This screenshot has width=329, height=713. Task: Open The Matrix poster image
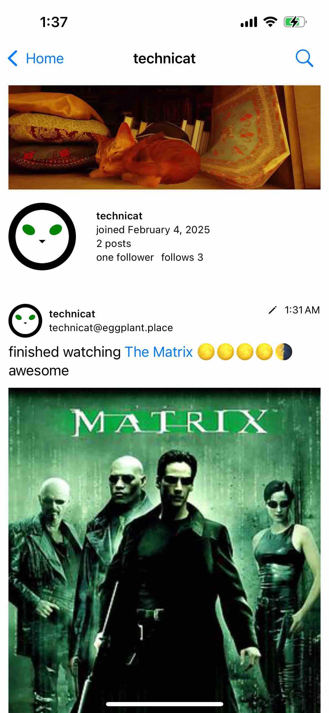pos(164,550)
